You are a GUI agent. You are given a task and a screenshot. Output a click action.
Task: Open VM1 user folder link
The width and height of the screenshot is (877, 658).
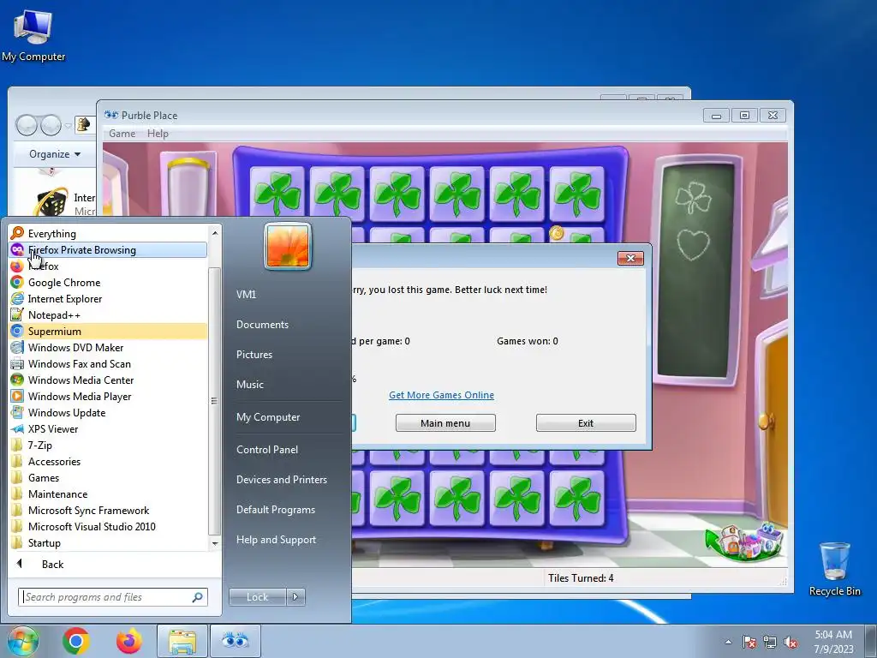click(x=246, y=295)
